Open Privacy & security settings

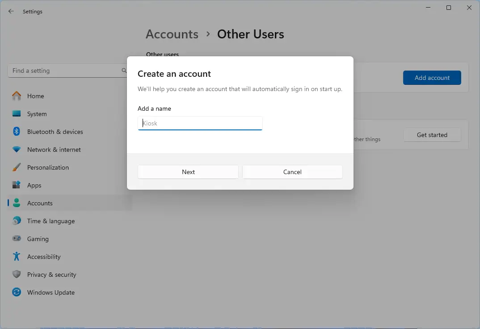(70, 274)
